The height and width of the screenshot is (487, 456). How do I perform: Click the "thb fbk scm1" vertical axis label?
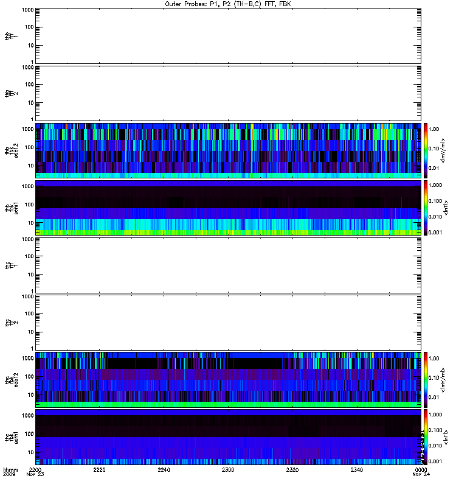tap(11, 208)
